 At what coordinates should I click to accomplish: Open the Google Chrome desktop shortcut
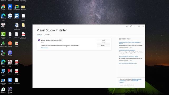pos(3,8)
